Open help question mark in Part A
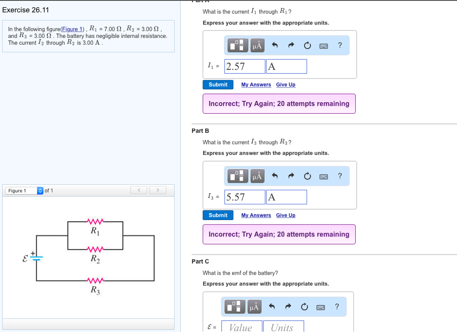 pyautogui.click(x=340, y=45)
